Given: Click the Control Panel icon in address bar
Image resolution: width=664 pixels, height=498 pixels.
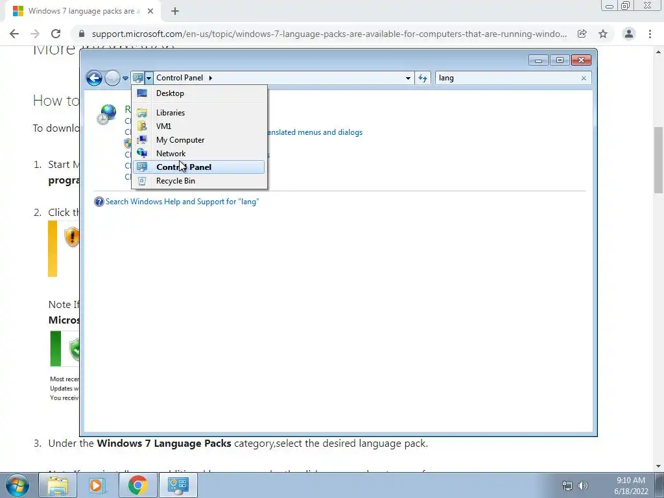Looking at the screenshot, I should tap(137, 78).
